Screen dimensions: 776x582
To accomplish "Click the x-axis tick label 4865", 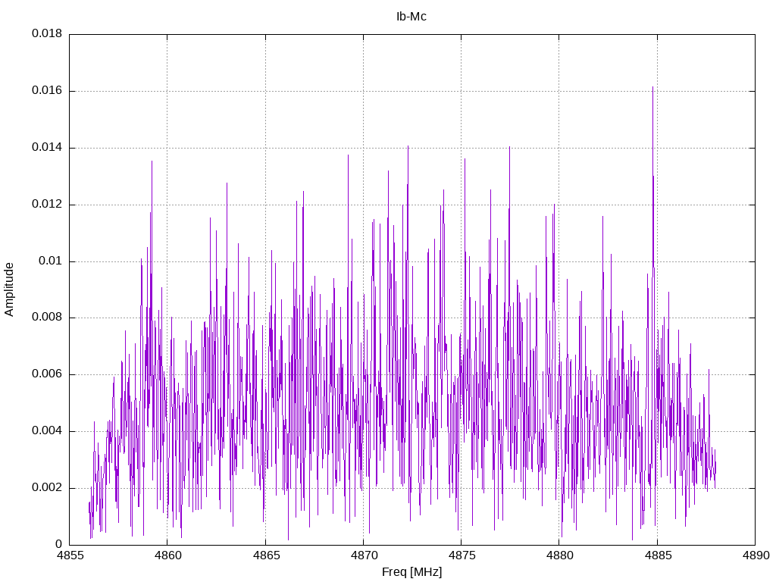I will click(266, 555).
